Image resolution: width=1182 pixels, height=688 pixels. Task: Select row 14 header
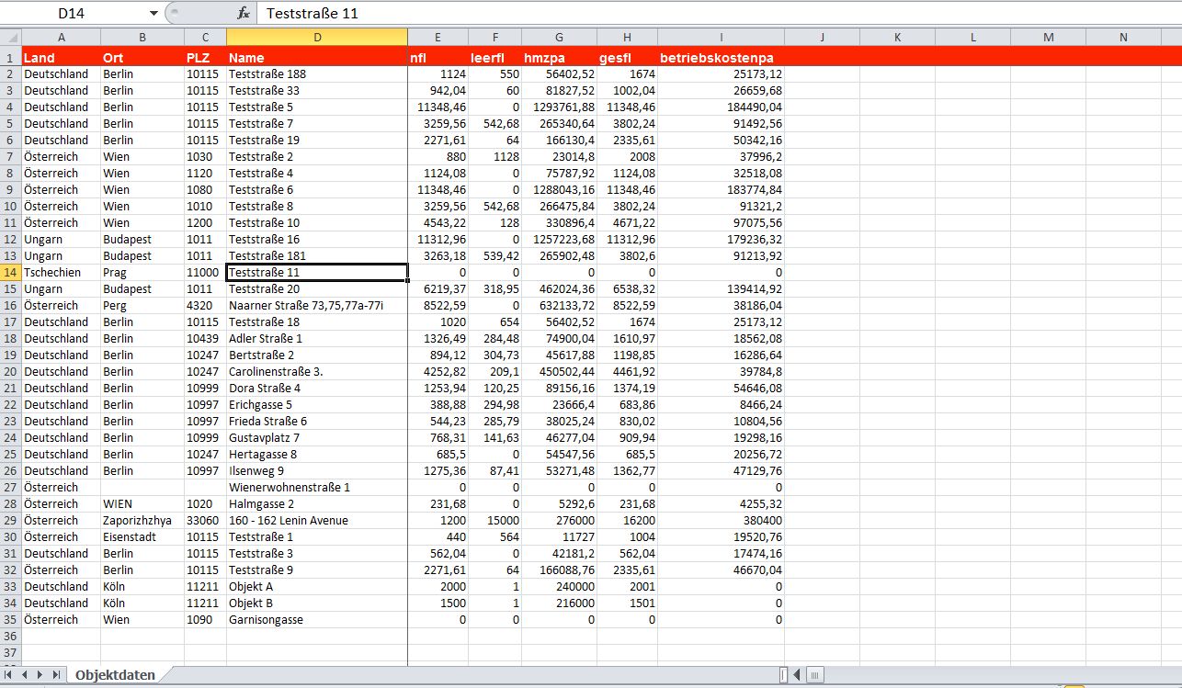pos(10,273)
